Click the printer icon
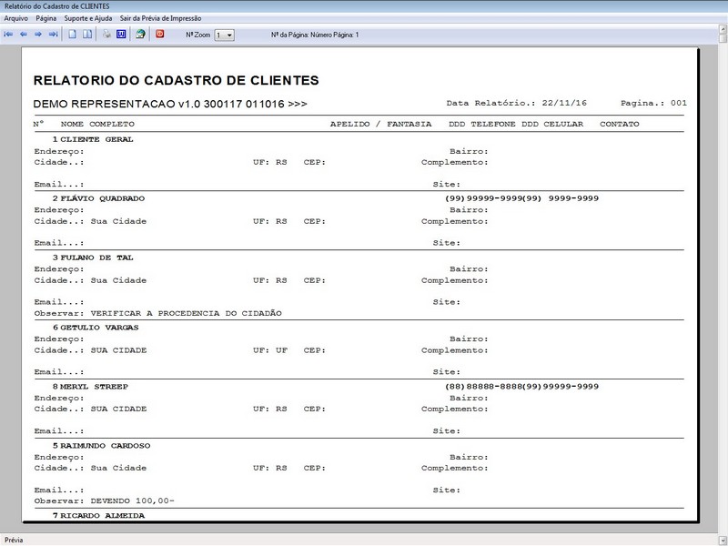The width and height of the screenshot is (728, 546). [106, 35]
